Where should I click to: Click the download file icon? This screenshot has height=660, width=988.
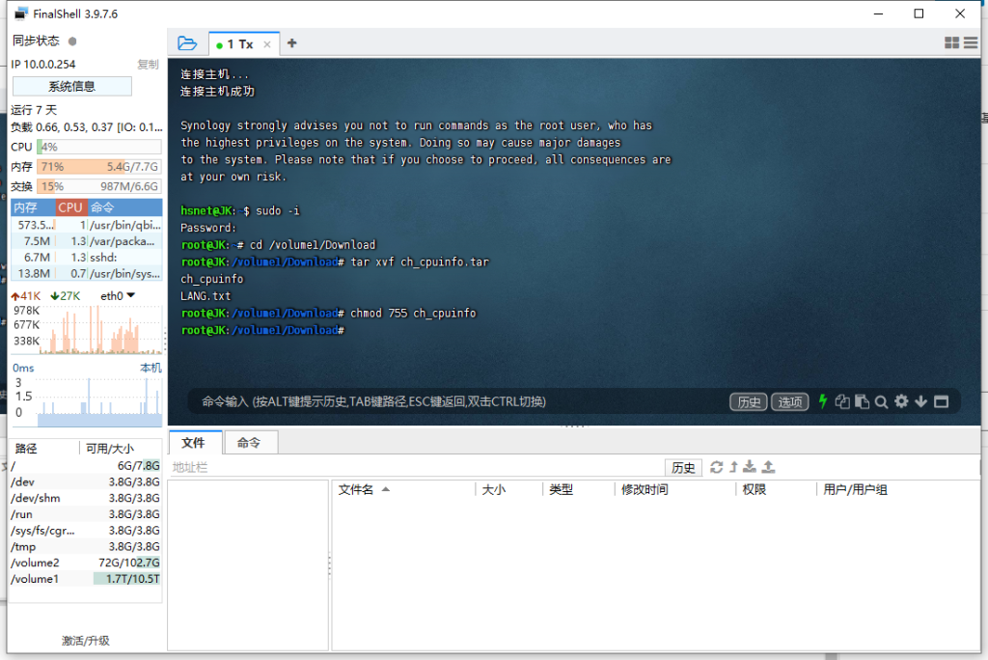pos(749,466)
